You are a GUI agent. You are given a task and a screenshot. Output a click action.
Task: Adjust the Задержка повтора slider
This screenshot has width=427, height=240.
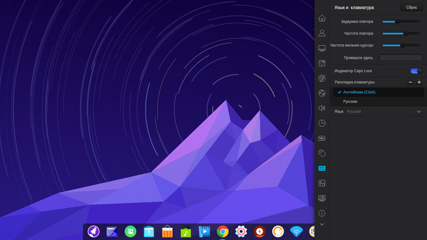coord(401,21)
